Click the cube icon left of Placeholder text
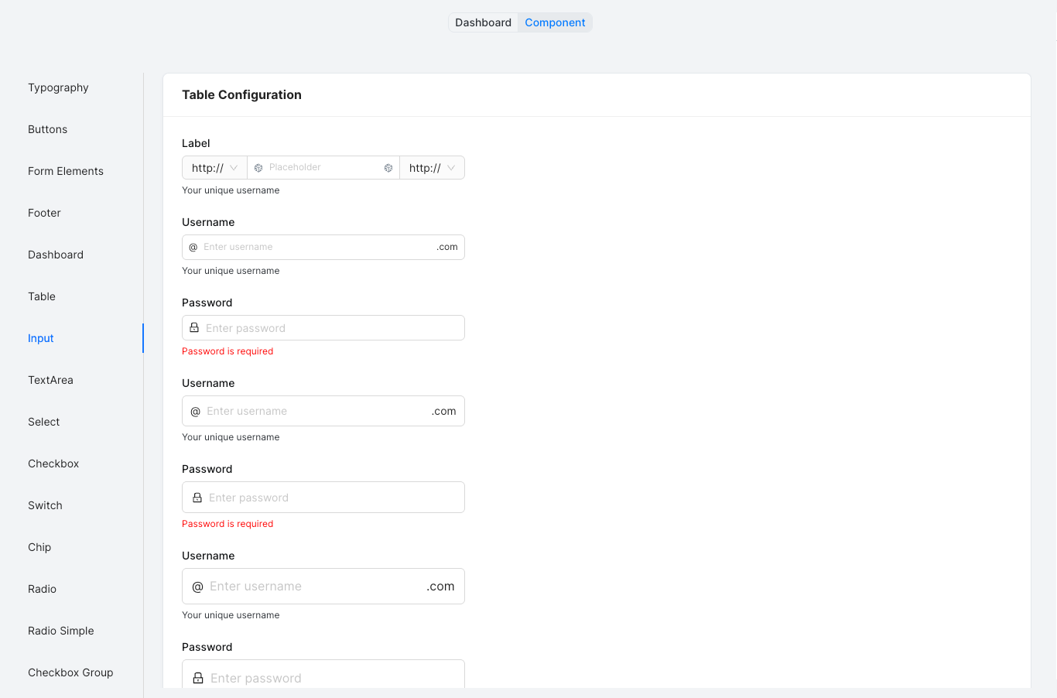 coord(258,167)
